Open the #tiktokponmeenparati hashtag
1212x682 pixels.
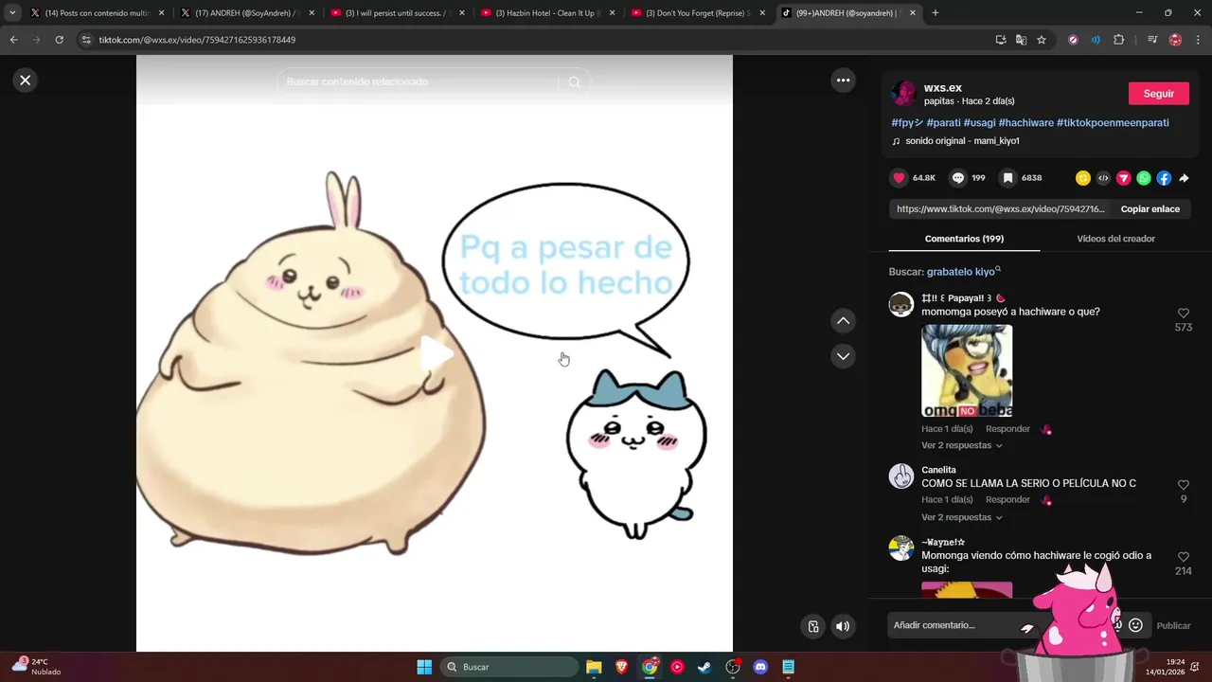click(1113, 123)
